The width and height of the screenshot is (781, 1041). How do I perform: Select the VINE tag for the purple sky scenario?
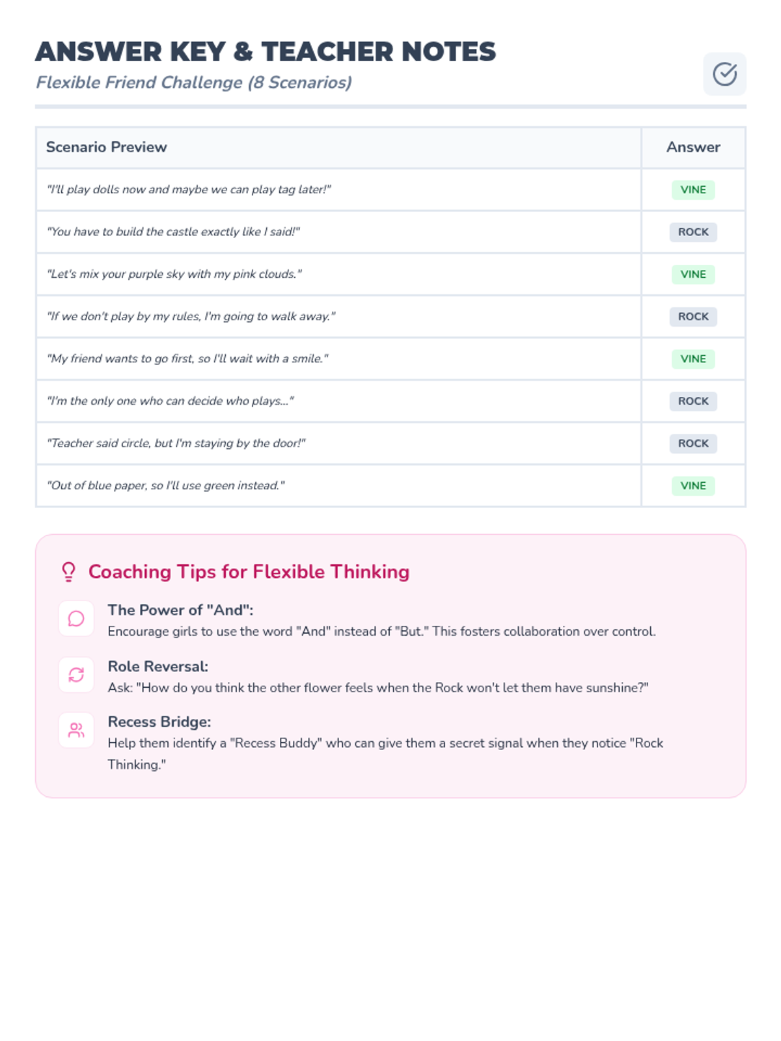click(x=692, y=275)
